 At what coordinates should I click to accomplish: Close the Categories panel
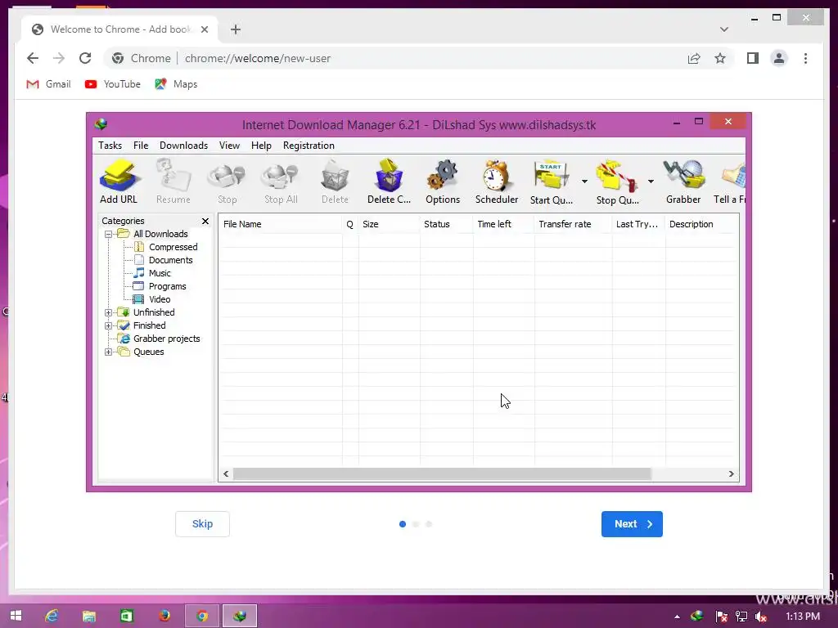point(205,221)
